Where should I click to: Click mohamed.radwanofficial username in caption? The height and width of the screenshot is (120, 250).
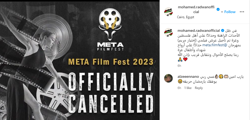coord(198,30)
